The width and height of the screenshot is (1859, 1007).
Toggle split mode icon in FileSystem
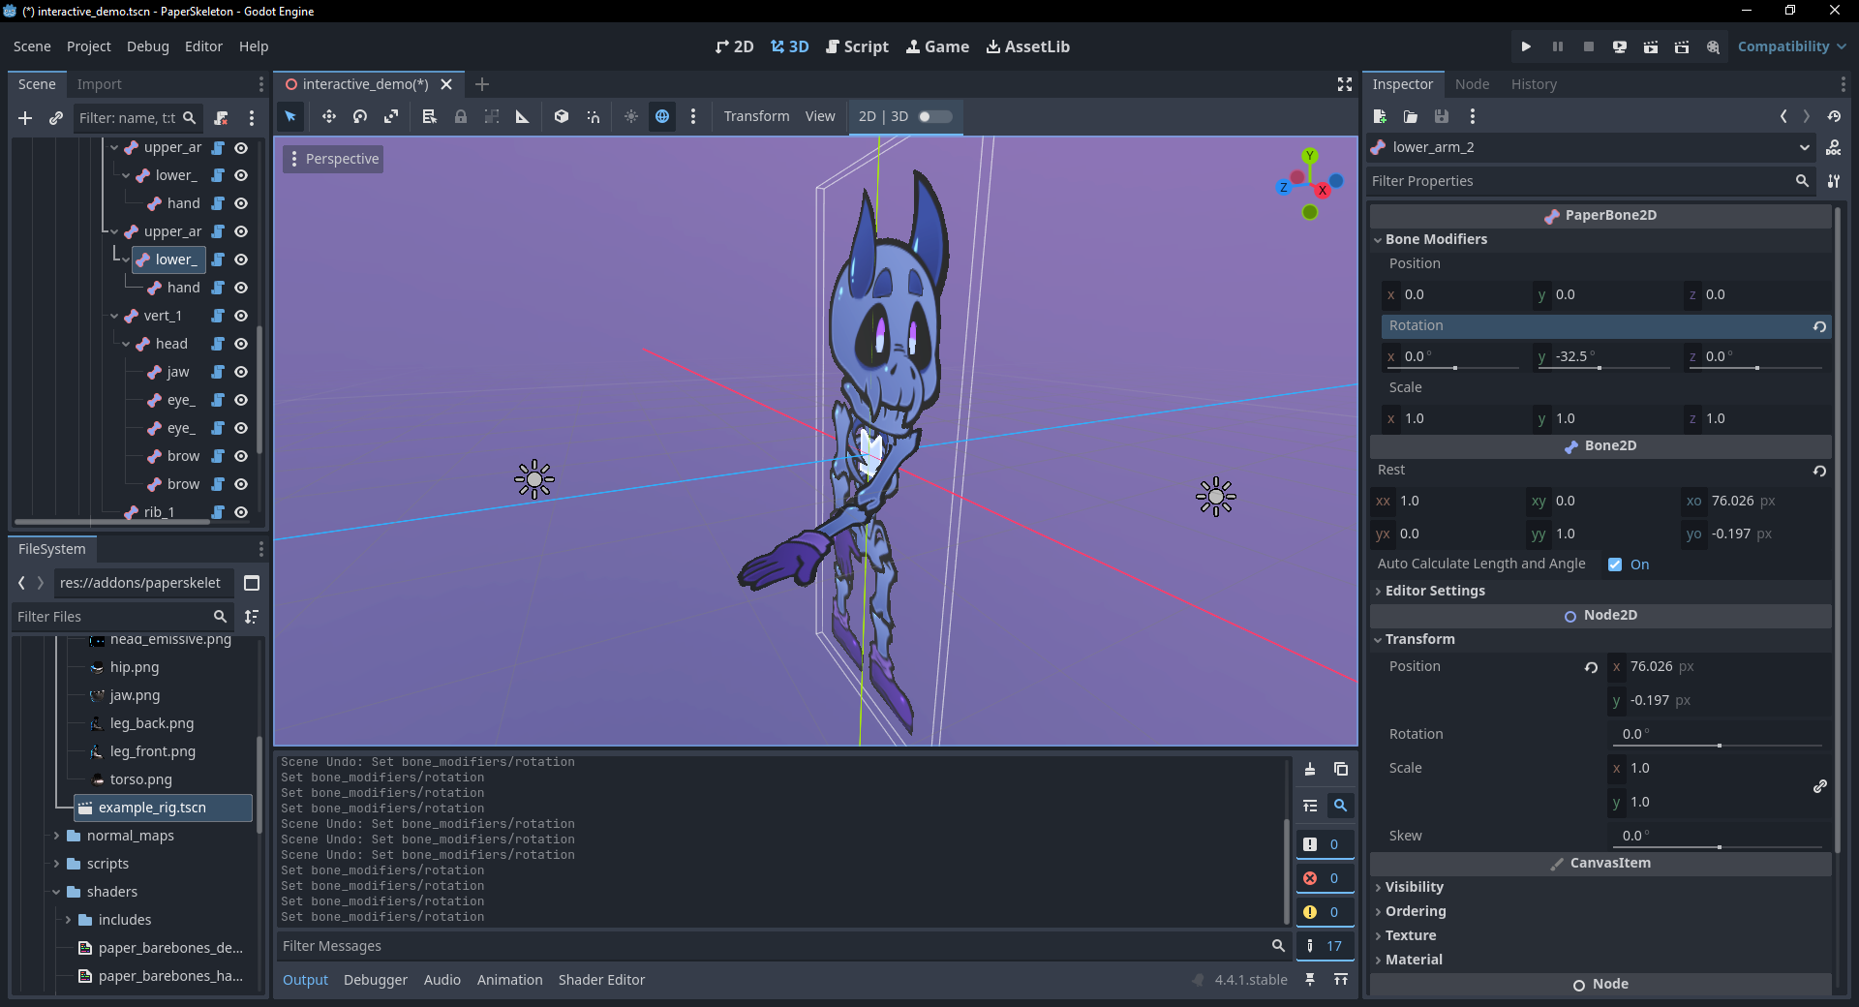tap(252, 583)
